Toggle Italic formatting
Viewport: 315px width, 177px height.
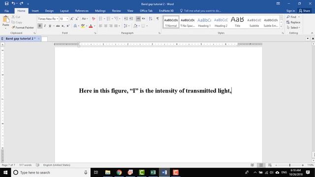click(x=45, y=26)
